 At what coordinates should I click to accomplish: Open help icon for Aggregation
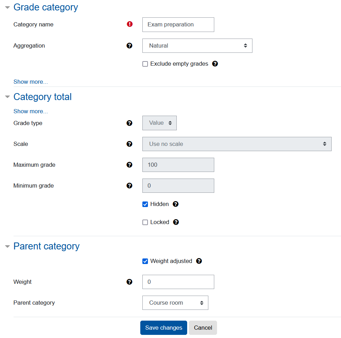click(130, 46)
